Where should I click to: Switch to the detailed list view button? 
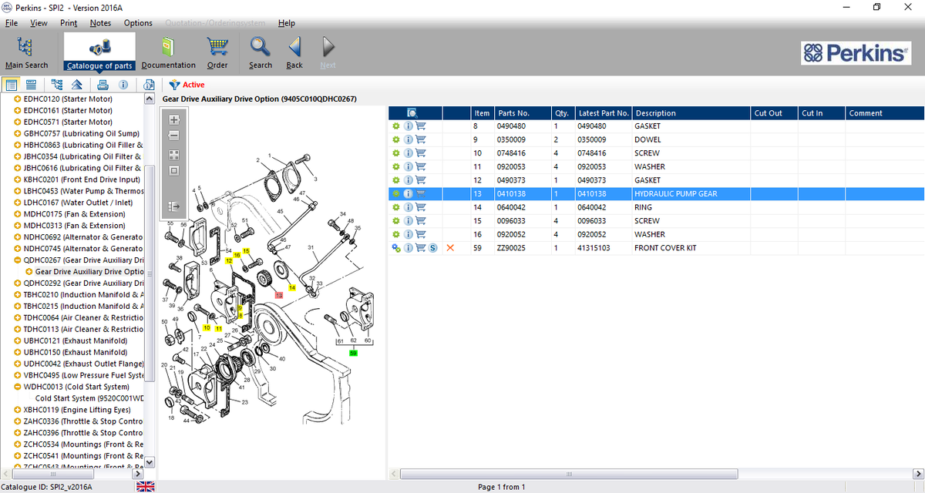tap(32, 85)
